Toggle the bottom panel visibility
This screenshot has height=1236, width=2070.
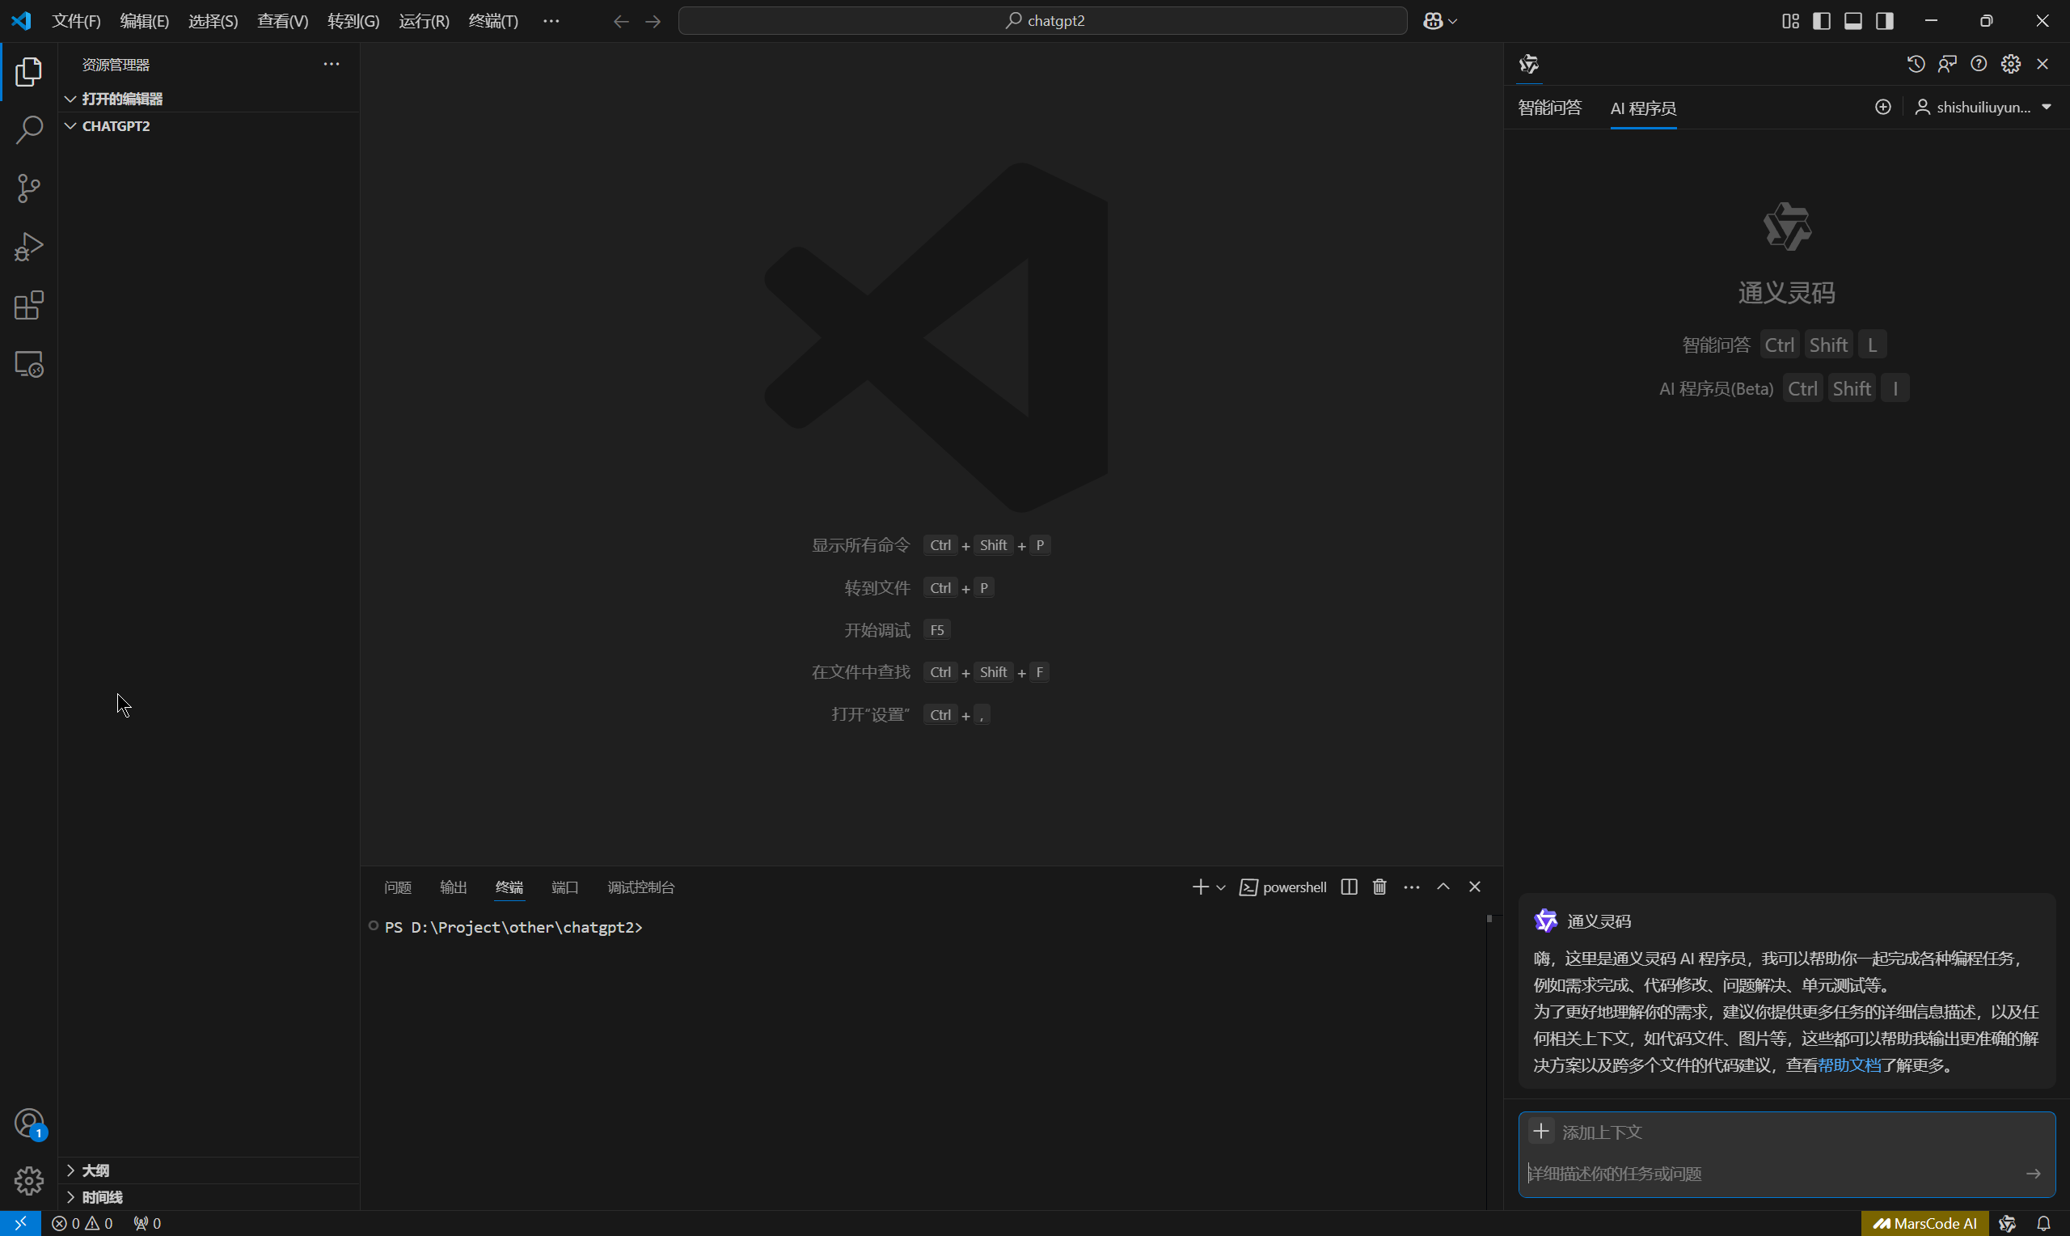(1852, 21)
